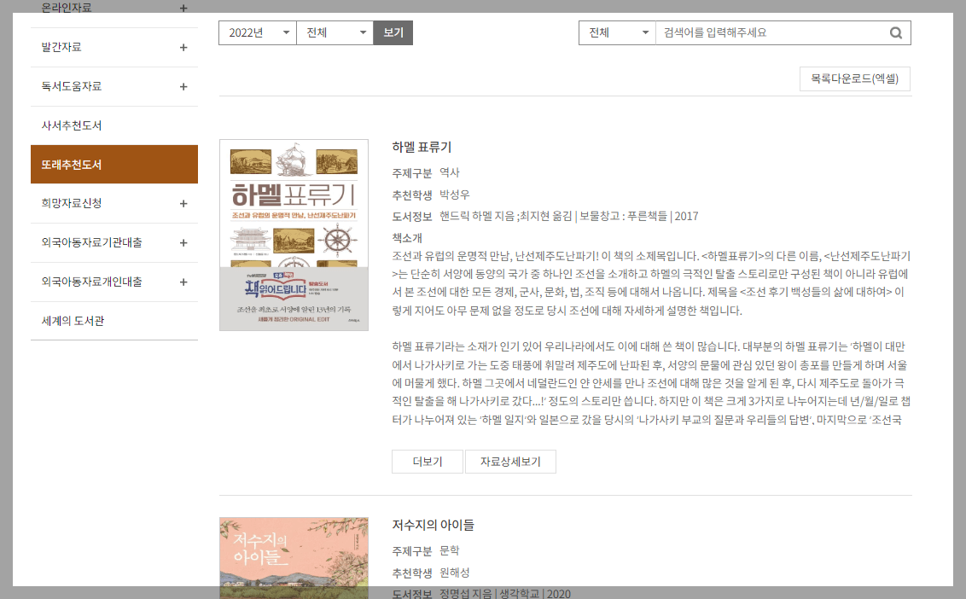Click 자료상세보기 for 하멜 표류기

pyautogui.click(x=510, y=462)
